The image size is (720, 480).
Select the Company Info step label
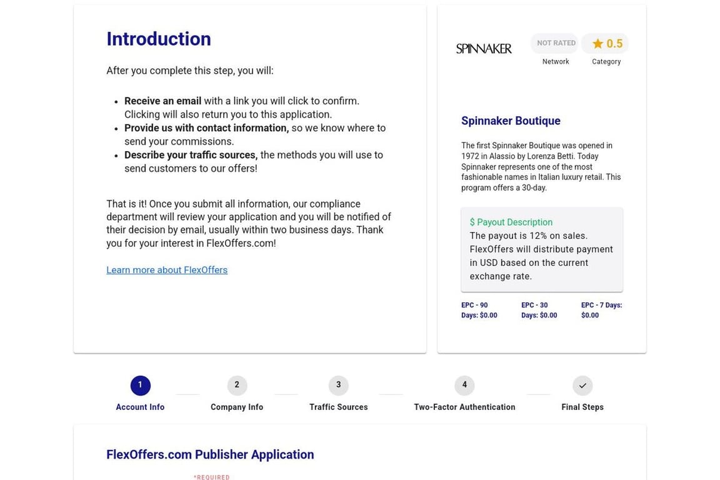[x=237, y=407]
